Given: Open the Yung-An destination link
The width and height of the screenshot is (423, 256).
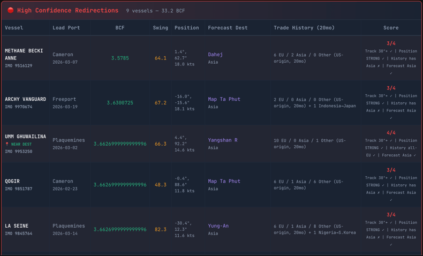Looking at the screenshot, I should (x=218, y=226).
